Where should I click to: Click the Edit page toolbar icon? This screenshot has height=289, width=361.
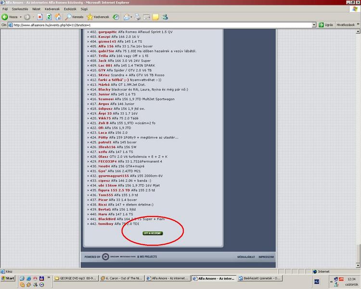coord(147,17)
